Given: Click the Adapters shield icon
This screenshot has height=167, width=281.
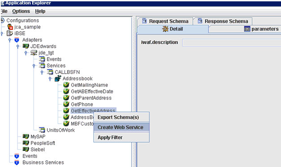Looking at the screenshot, I should pyautogui.click(x=17, y=40).
